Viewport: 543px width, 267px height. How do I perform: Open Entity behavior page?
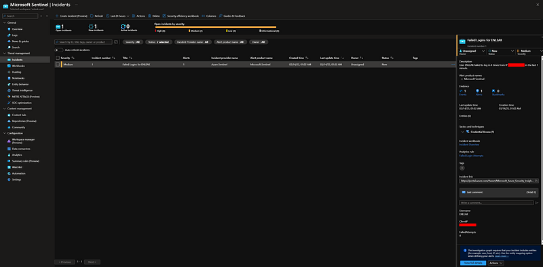20,84
